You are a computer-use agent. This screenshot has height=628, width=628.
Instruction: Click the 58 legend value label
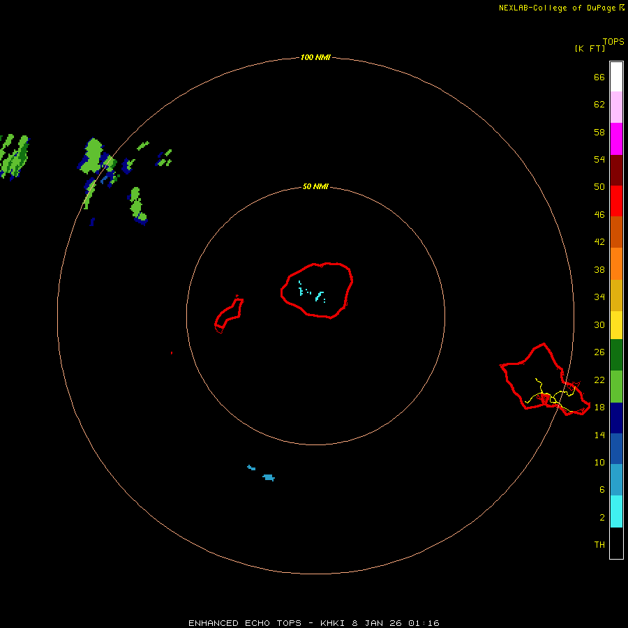(x=599, y=132)
